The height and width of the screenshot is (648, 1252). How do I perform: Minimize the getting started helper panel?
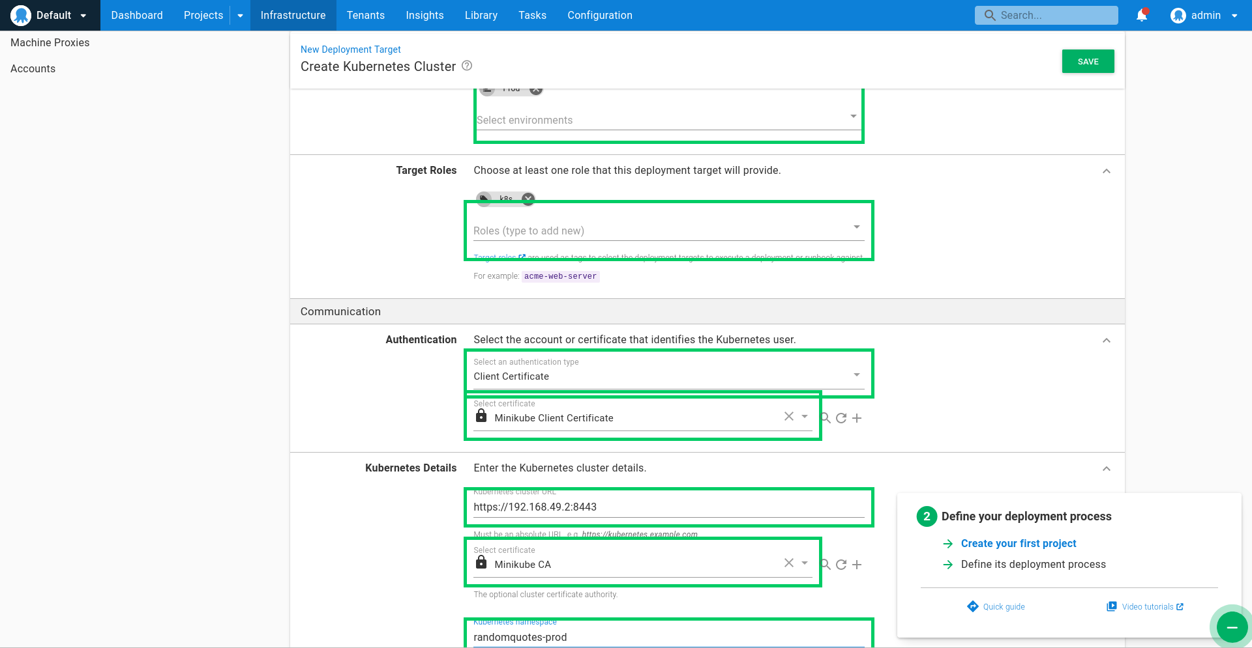coord(1232,627)
